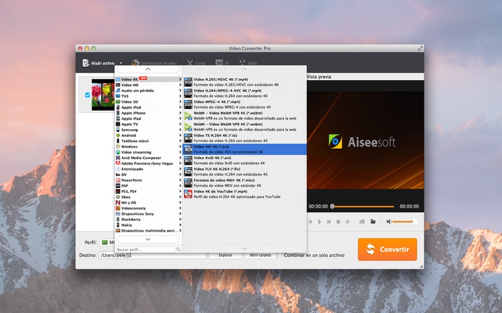Select the TVS category
502x313 pixels.
(x=149, y=96)
